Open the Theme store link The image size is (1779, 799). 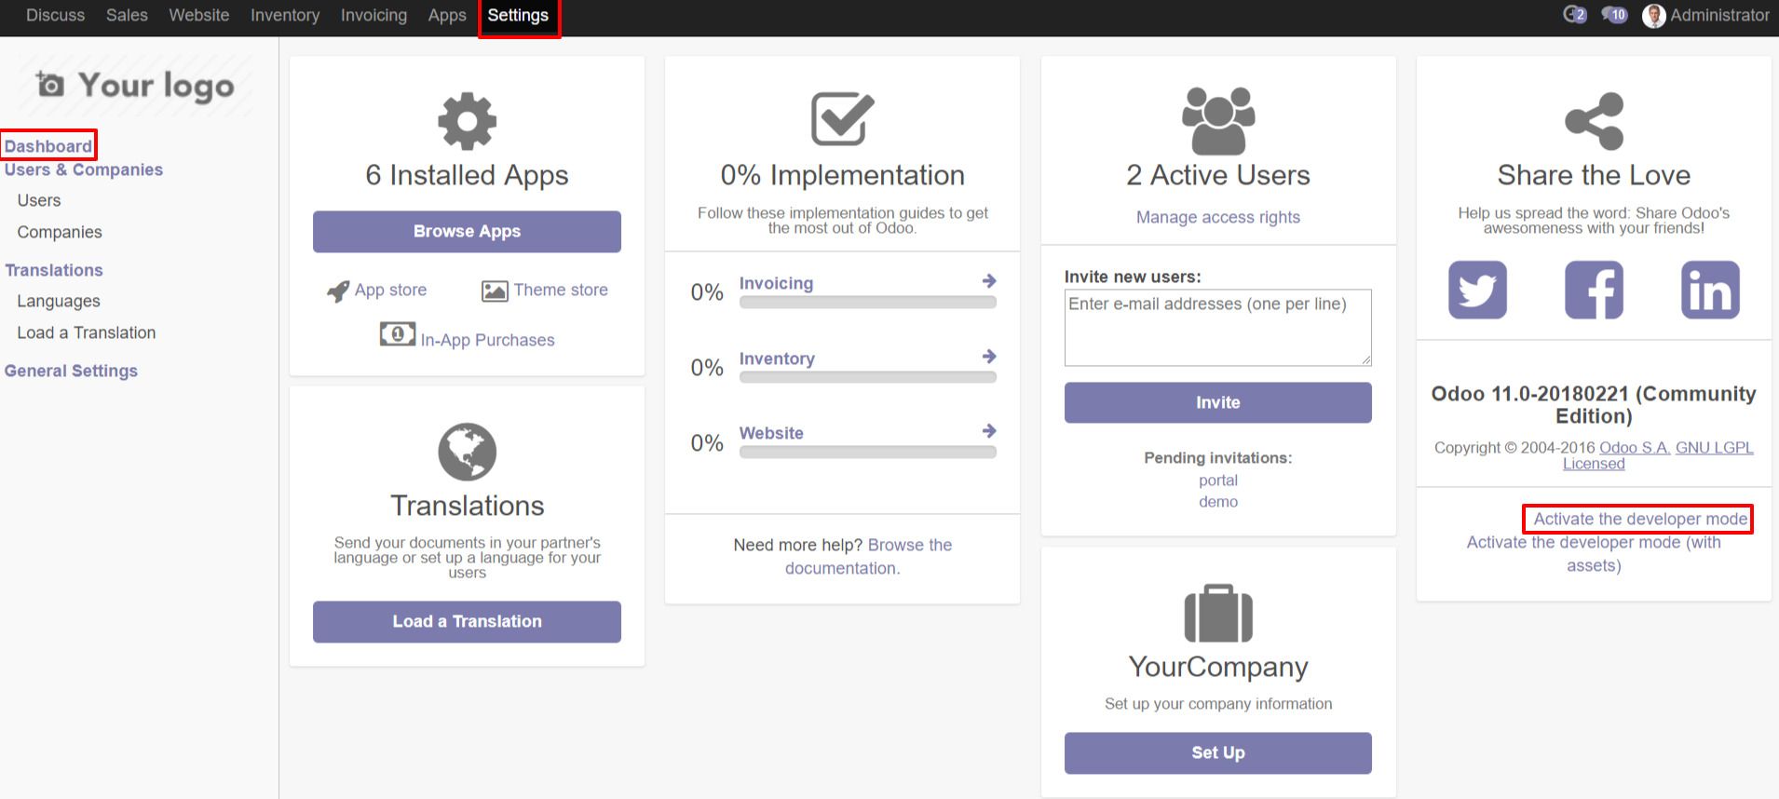(561, 290)
